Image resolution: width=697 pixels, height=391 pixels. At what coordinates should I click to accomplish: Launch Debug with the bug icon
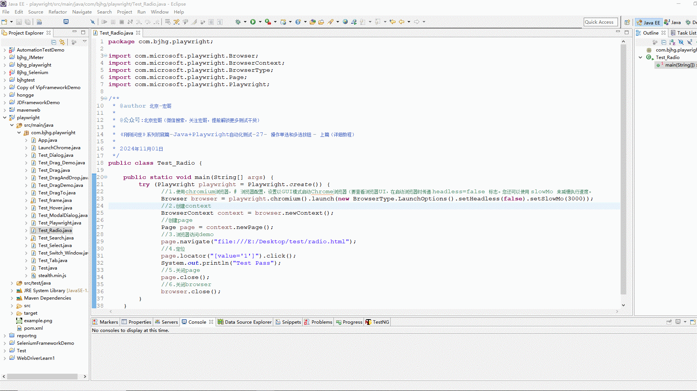point(238,22)
